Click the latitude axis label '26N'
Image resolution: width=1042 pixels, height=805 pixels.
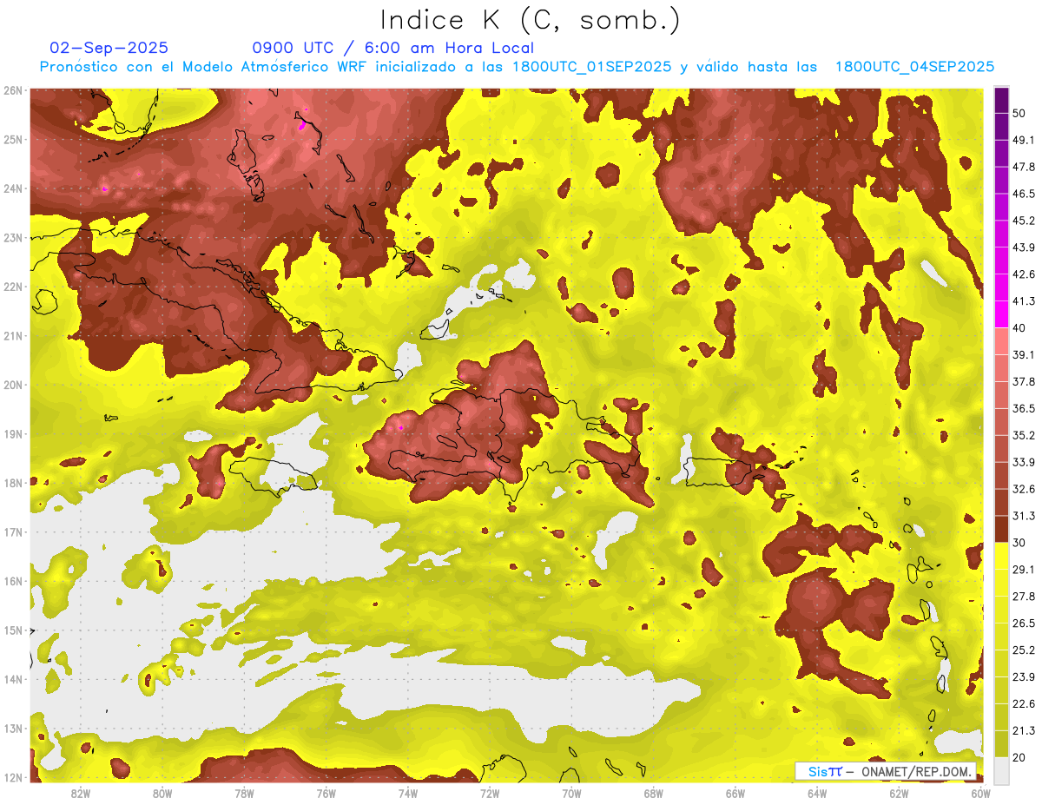(13, 90)
